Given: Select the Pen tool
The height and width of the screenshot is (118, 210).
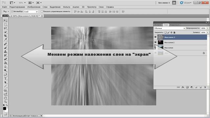Looking at the screenshot, I should click(5, 75).
